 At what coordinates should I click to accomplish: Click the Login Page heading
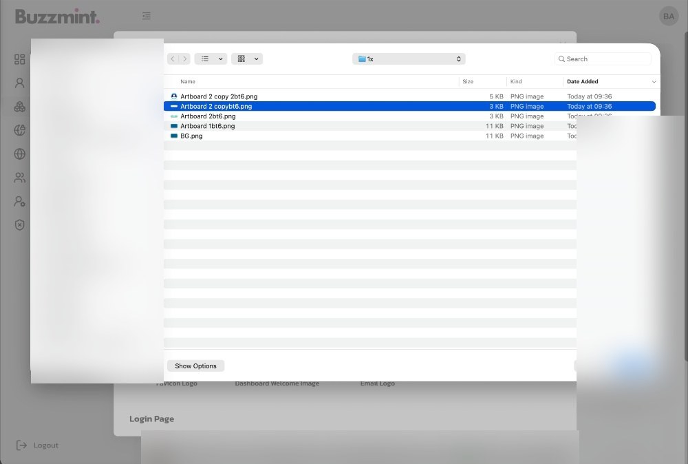(x=152, y=419)
